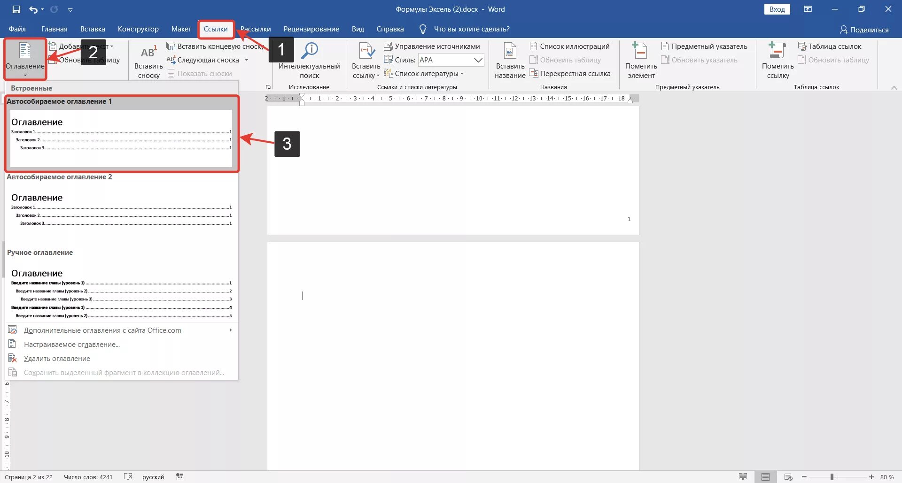Expand the Office.com submenu arrow
This screenshot has height=483, width=902.
[x=230, y=330]
